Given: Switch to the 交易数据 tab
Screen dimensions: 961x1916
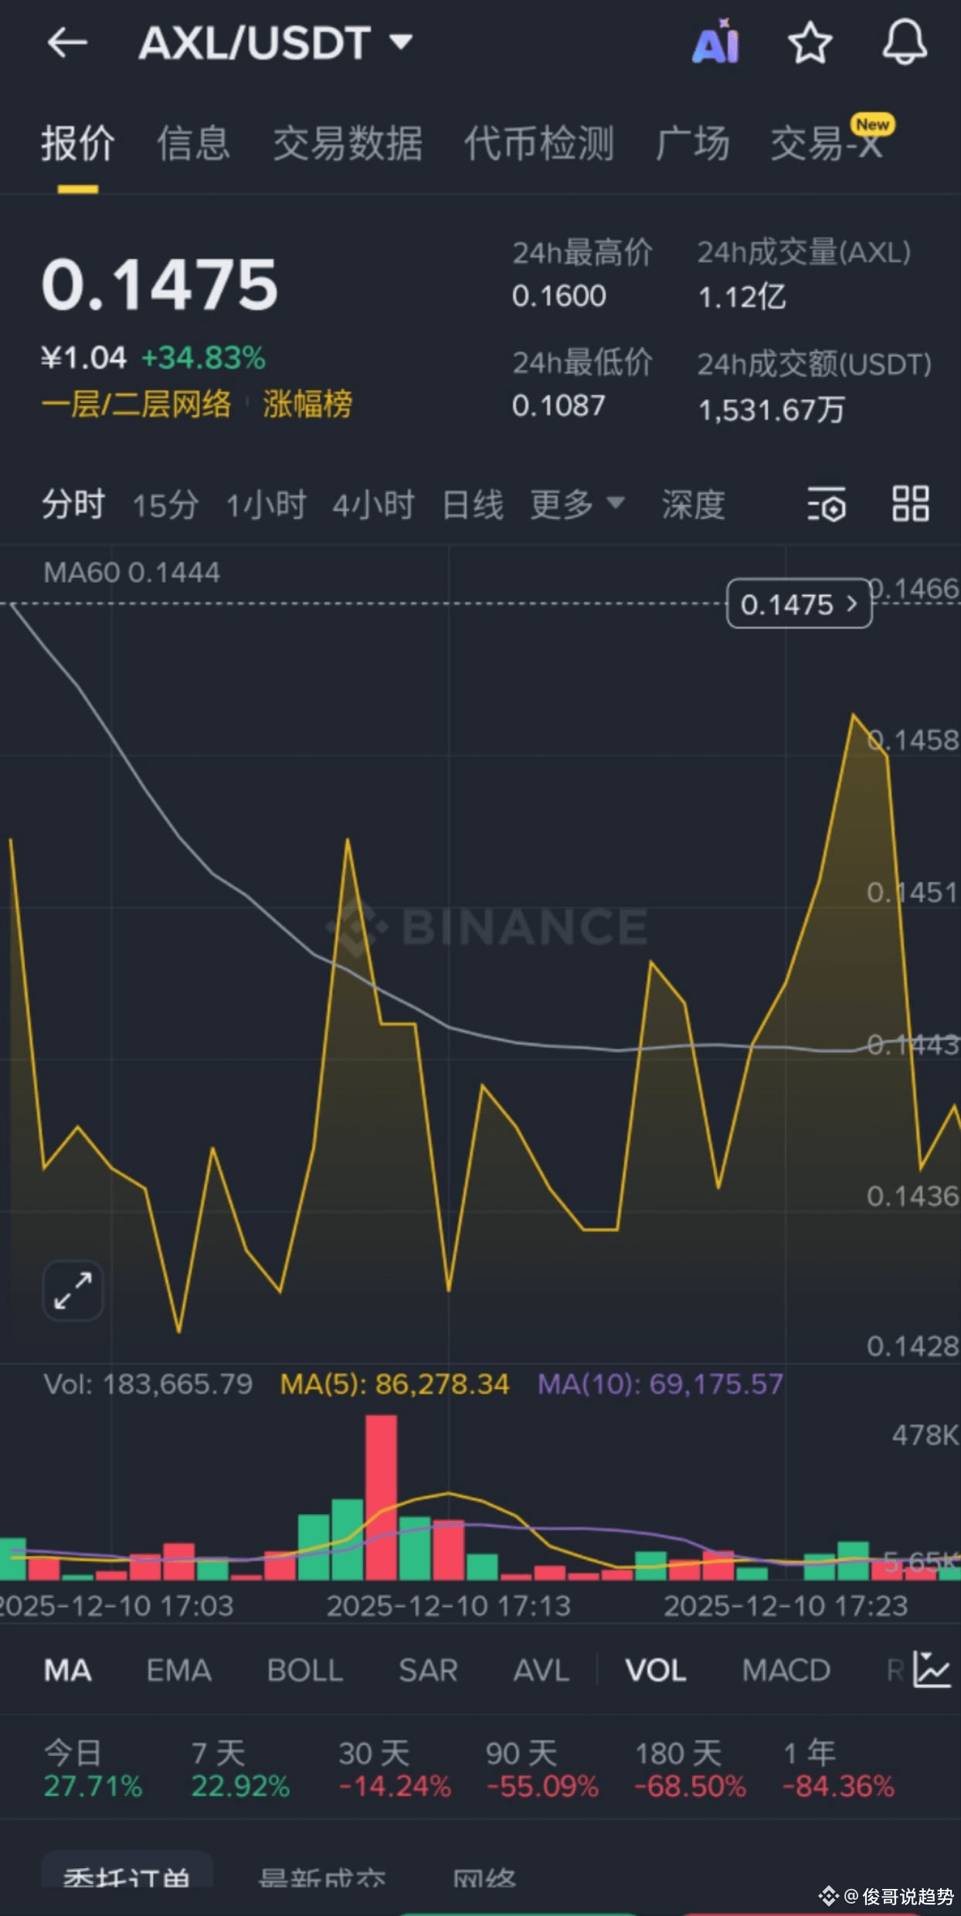Looking at the screenshot, I should click(x=348, y=144).
